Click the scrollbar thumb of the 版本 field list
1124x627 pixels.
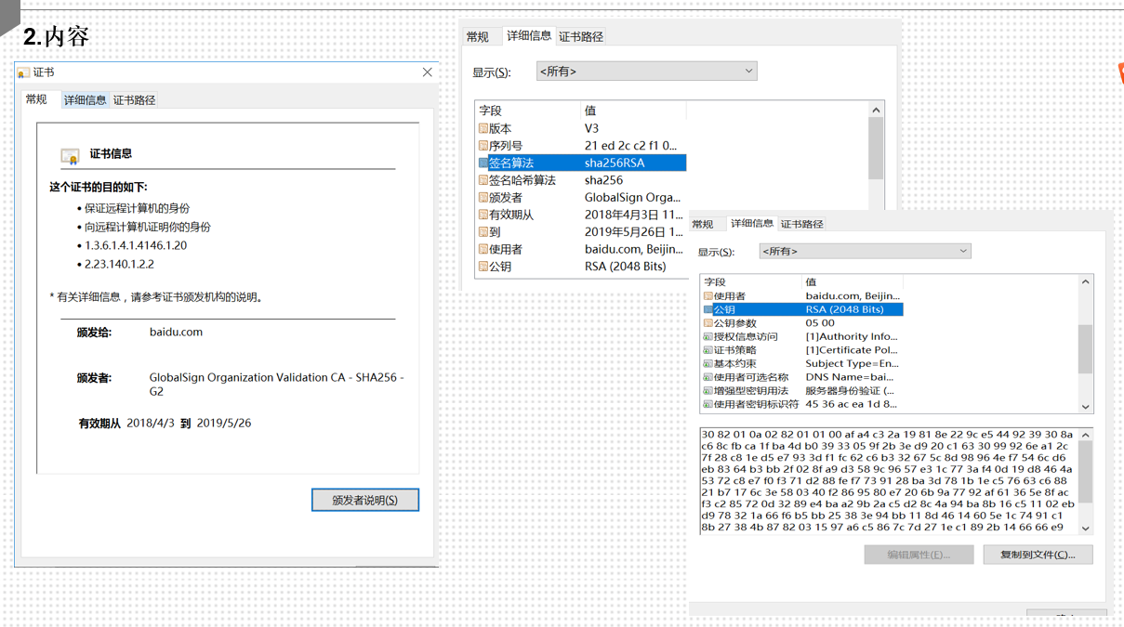pos(876,149)
